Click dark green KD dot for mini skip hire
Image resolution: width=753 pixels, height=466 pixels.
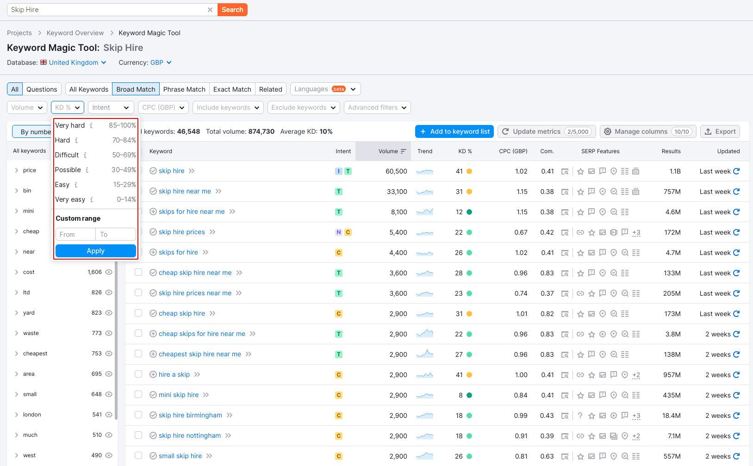click(x=469, y=395)
